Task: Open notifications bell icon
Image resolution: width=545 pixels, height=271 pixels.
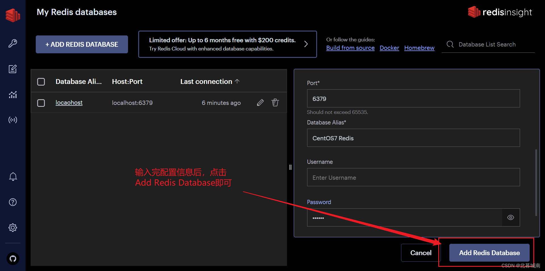Action: point(13,177)
